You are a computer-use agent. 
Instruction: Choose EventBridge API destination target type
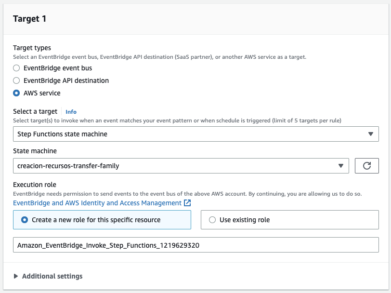pyautogui.click(x=17, y=80)
